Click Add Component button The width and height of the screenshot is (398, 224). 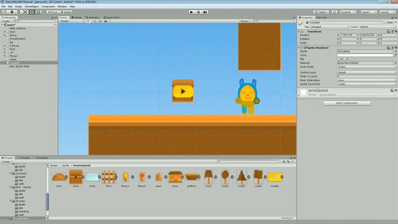point(347,103)
